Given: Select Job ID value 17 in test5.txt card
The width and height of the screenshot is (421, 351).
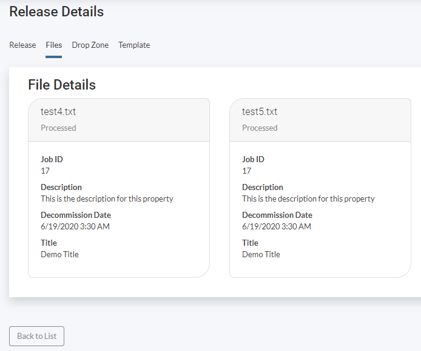Looking at the screenshot, I should tap(247, 171).
